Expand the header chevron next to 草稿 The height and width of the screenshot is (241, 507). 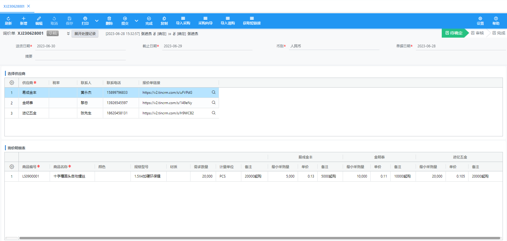coord(68,34)
